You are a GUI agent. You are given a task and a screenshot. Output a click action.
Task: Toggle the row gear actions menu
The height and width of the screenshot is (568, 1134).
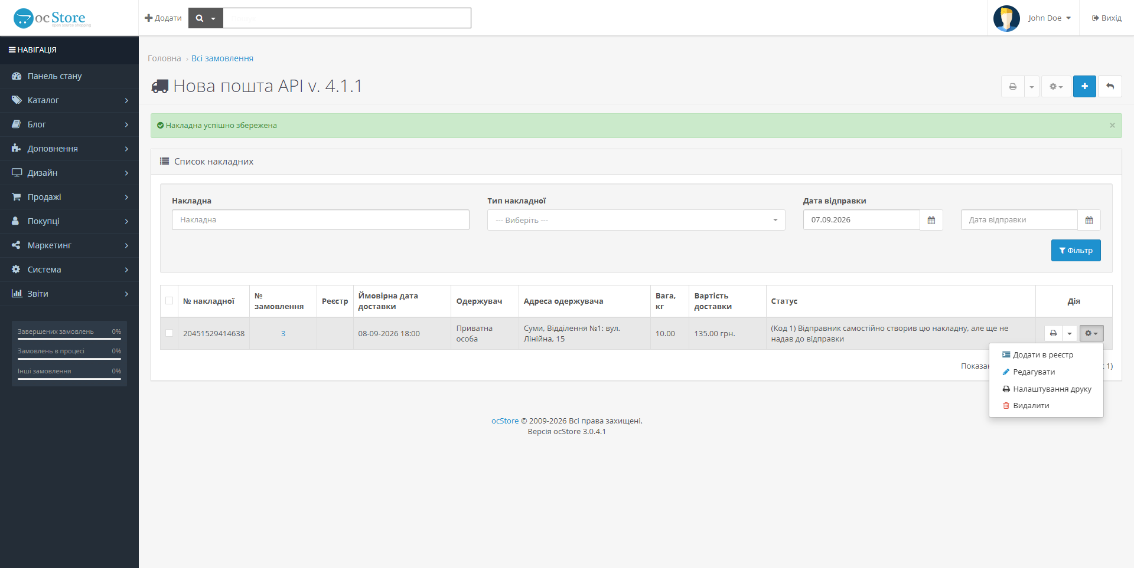coord(1091,334)
